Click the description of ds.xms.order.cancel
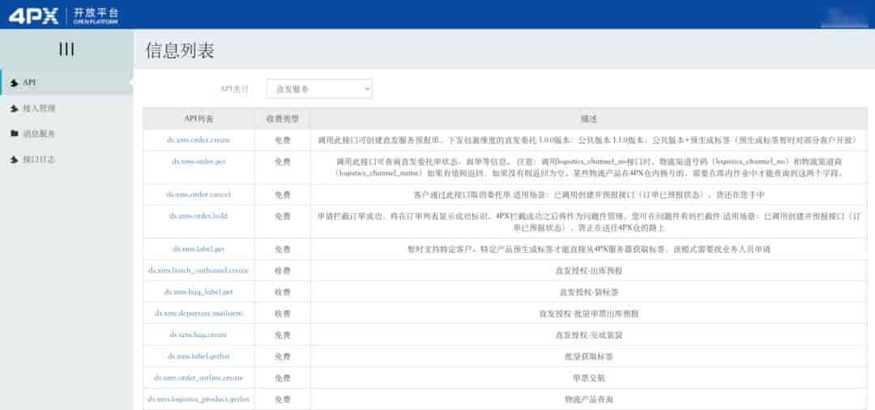Image resolution: width=875 pixels, height=410 pixels. point(589,194)
